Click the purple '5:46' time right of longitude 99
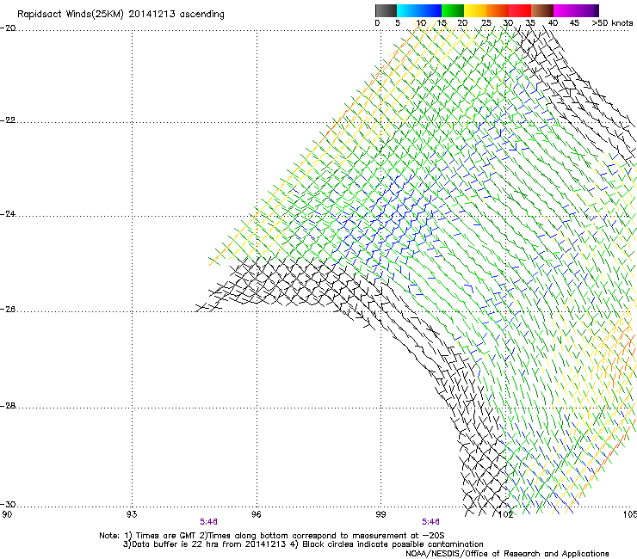637x559 pixels. click(x=430, y=522)
